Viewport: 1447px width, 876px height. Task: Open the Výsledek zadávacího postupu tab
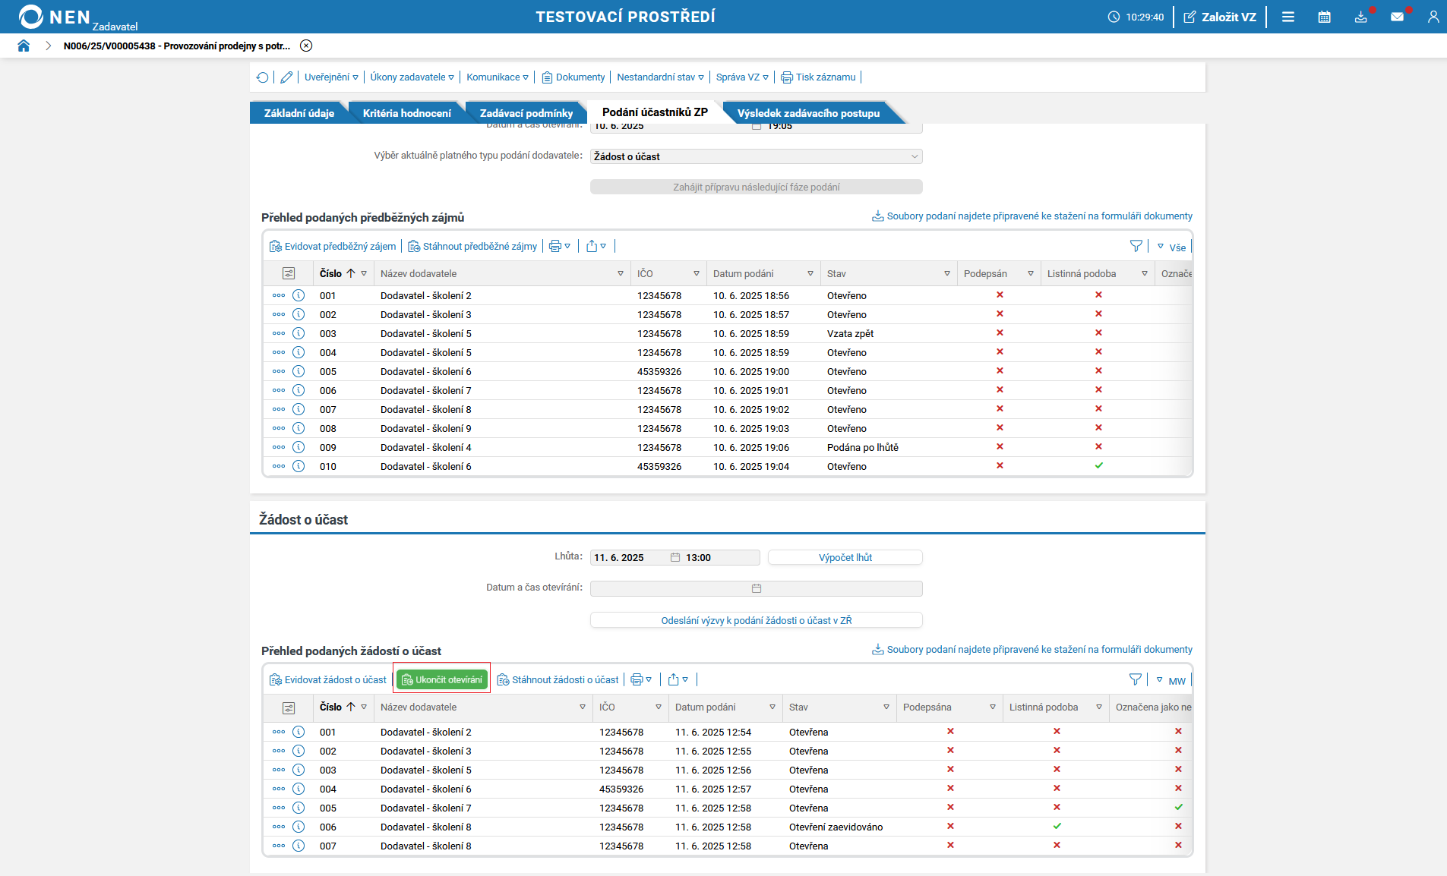tap(808, 113)
